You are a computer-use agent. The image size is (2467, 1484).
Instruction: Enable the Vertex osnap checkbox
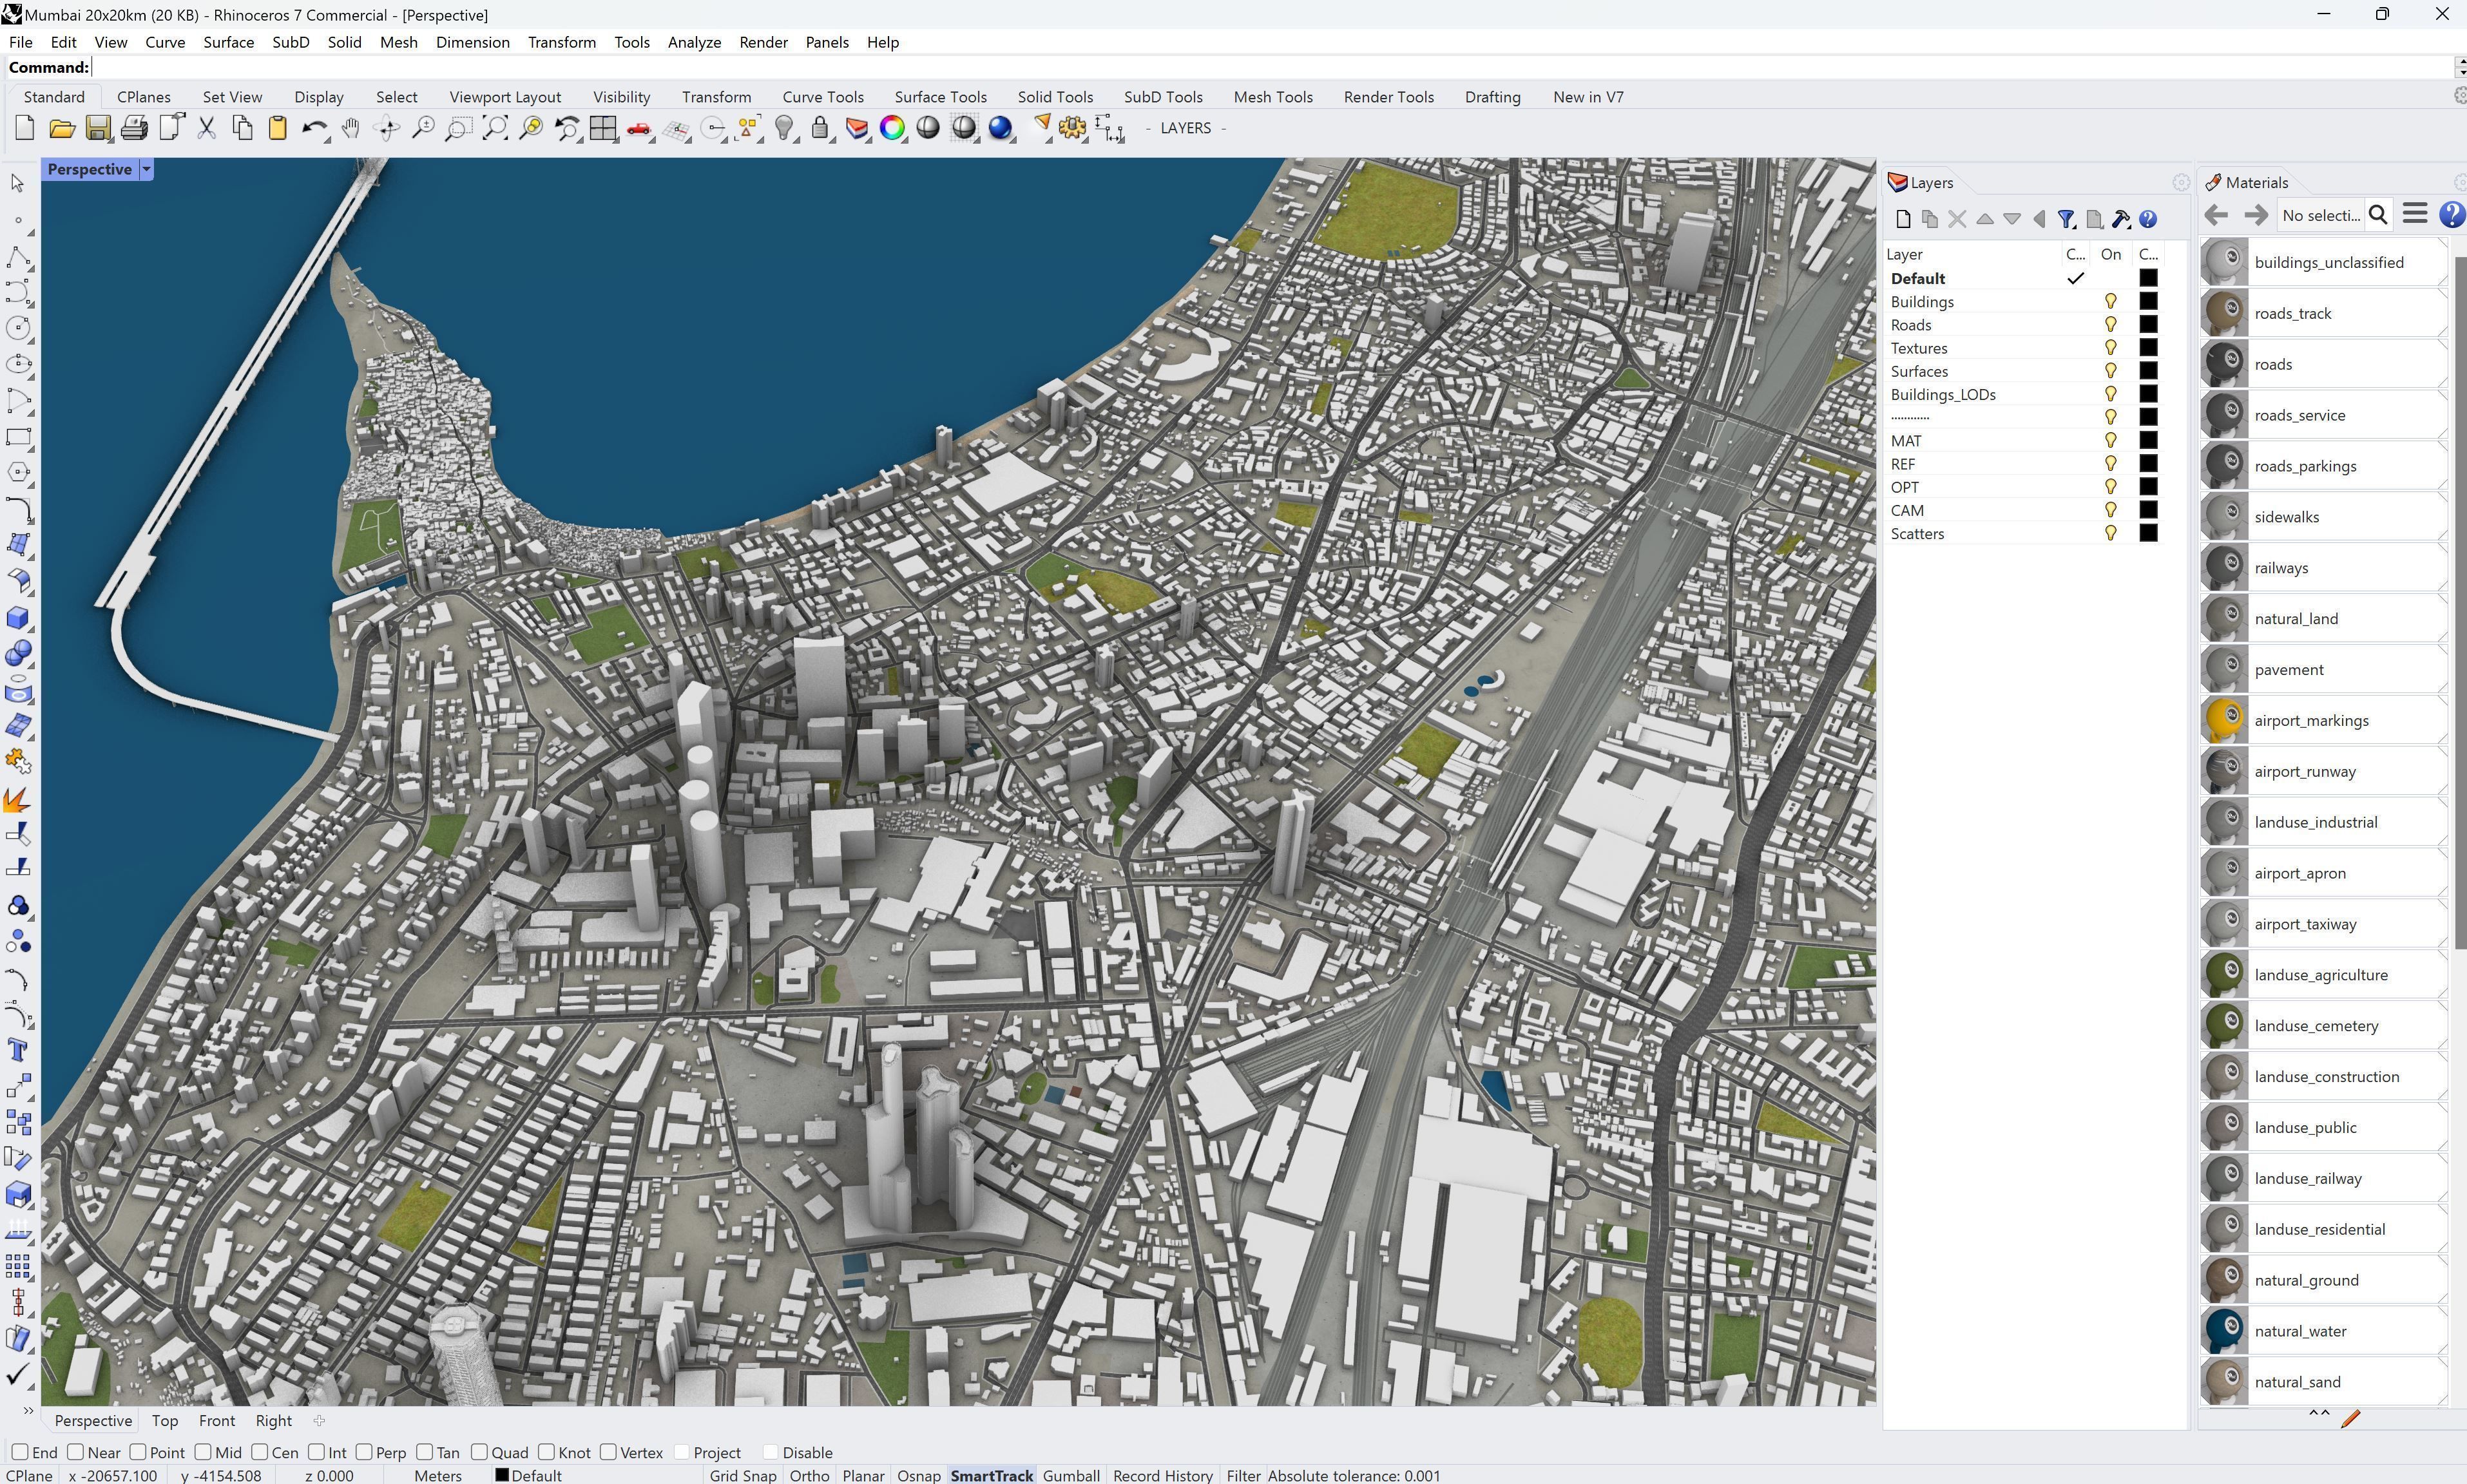608,1451
